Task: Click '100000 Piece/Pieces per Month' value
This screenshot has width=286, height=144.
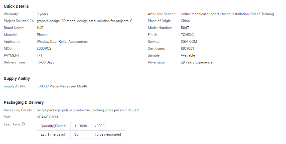Action: pyautogui.click(x=62, y=86)
